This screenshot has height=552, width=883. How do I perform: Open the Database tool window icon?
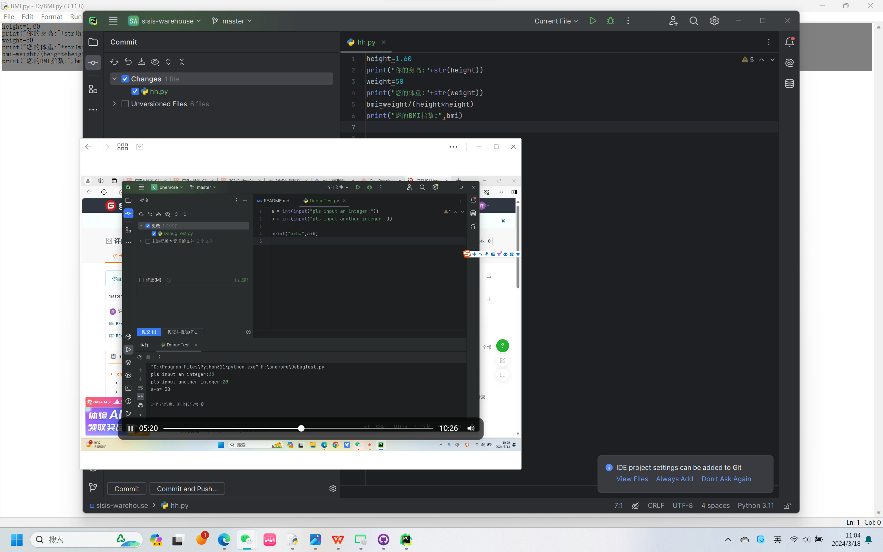(789, 83)
